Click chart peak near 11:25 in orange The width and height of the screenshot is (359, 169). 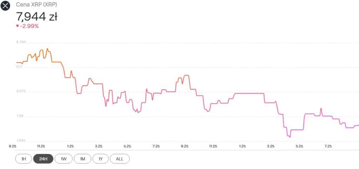(x=47, y=48)
